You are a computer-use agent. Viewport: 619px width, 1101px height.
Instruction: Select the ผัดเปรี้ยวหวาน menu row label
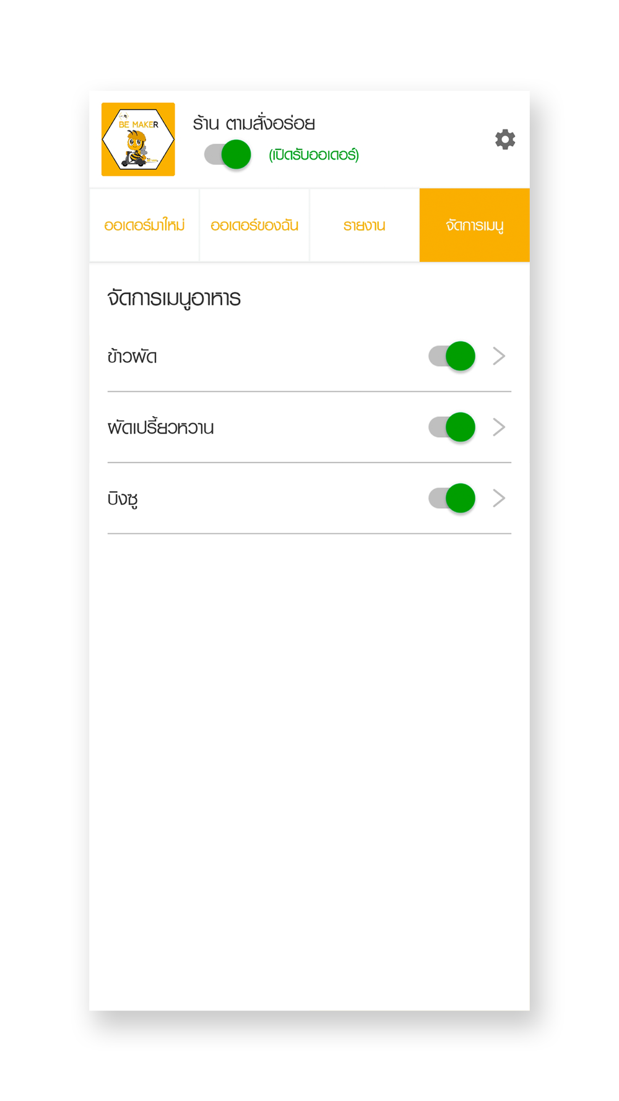pos(160,427)
